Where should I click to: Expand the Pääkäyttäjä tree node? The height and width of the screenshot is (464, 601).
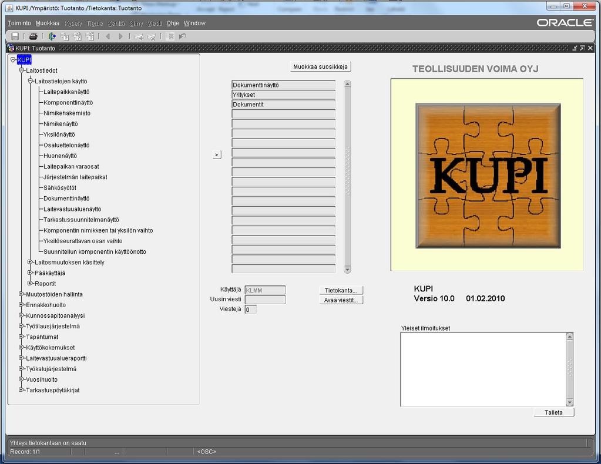coord(31,273)
